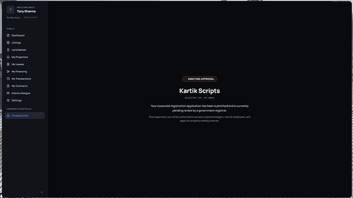
Task: Click the System Active status label
Action: point(31,17)
